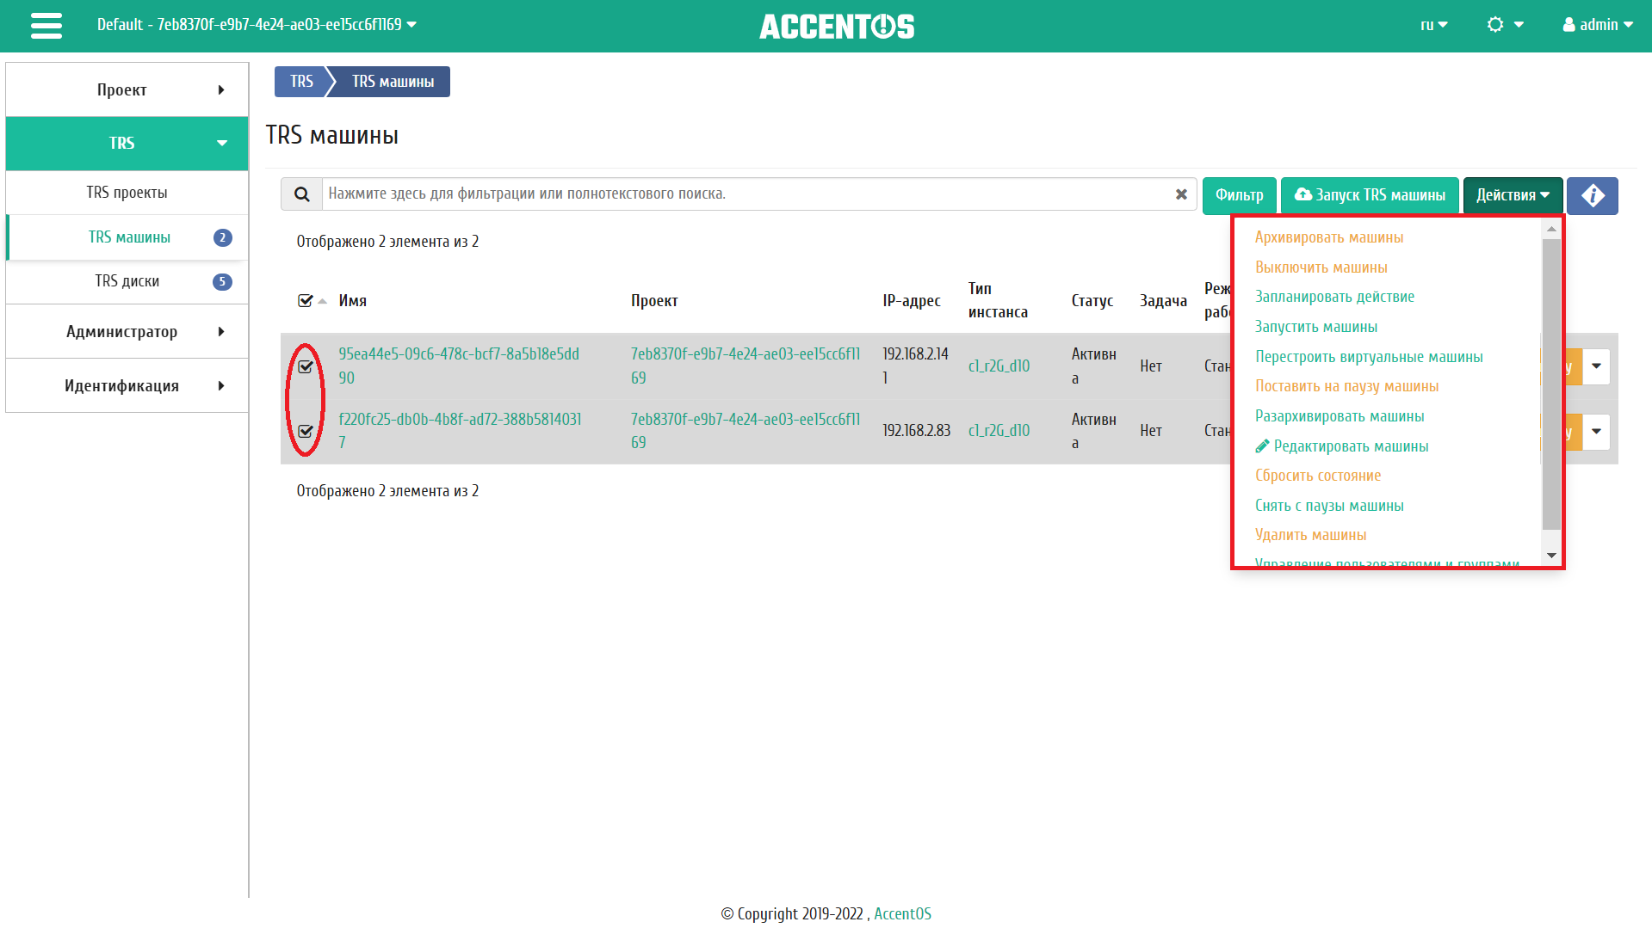Sort the table by Статус column header

coord(1092,301)
